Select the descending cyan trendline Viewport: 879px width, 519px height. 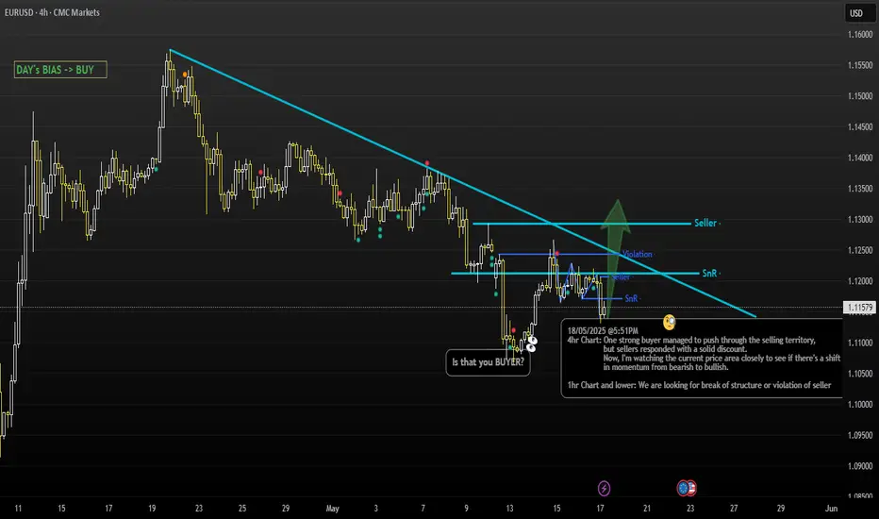463,183
